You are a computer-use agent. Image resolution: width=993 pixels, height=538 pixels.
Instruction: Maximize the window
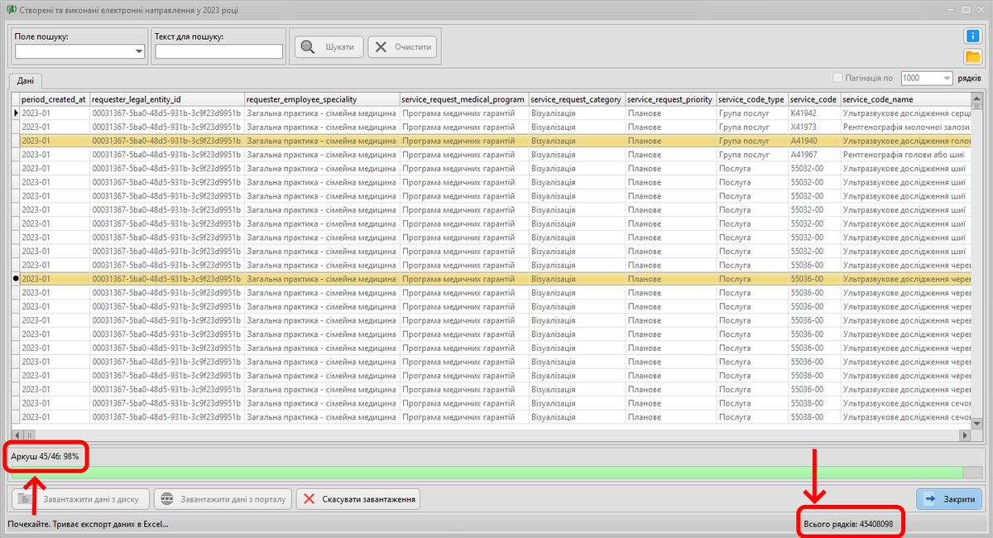[x=965, y=9]
